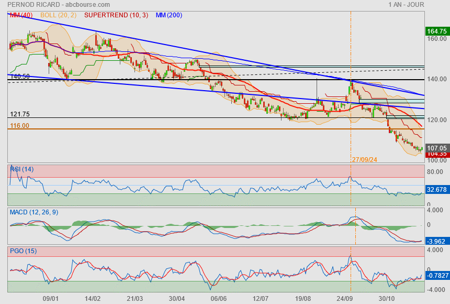Click the 100.00 price axis label

pyautogui.click(x=437, y=160)
